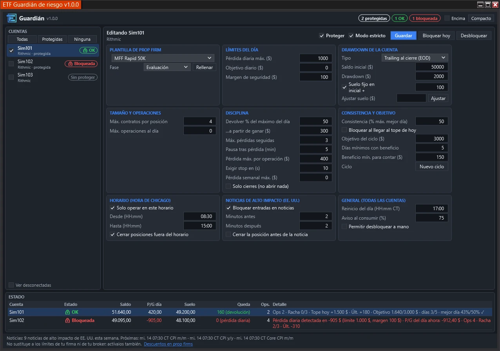The image size is (500, 351).
Task: Click the 'Pérdida diaria máx.' field
Action: coord(316,58)
